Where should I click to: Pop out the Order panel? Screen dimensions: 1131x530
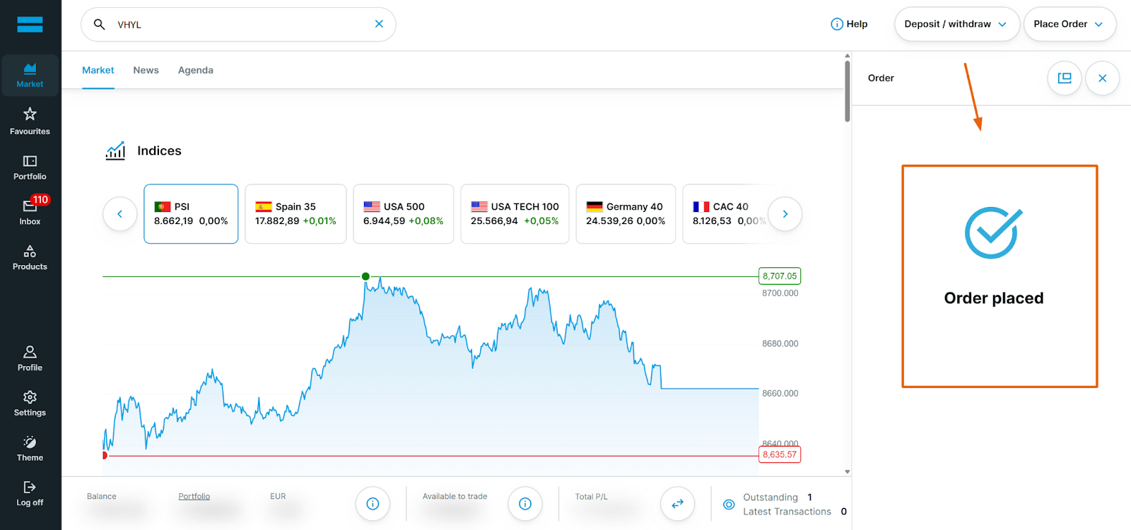point(1065,78)
